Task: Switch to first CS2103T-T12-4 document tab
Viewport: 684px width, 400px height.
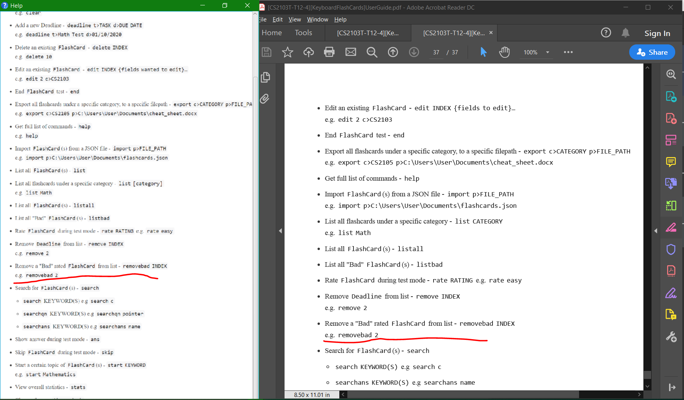Action: pyautogui.click(x=368, y=33)
